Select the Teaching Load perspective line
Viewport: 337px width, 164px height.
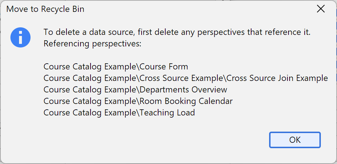pos(119,113)
